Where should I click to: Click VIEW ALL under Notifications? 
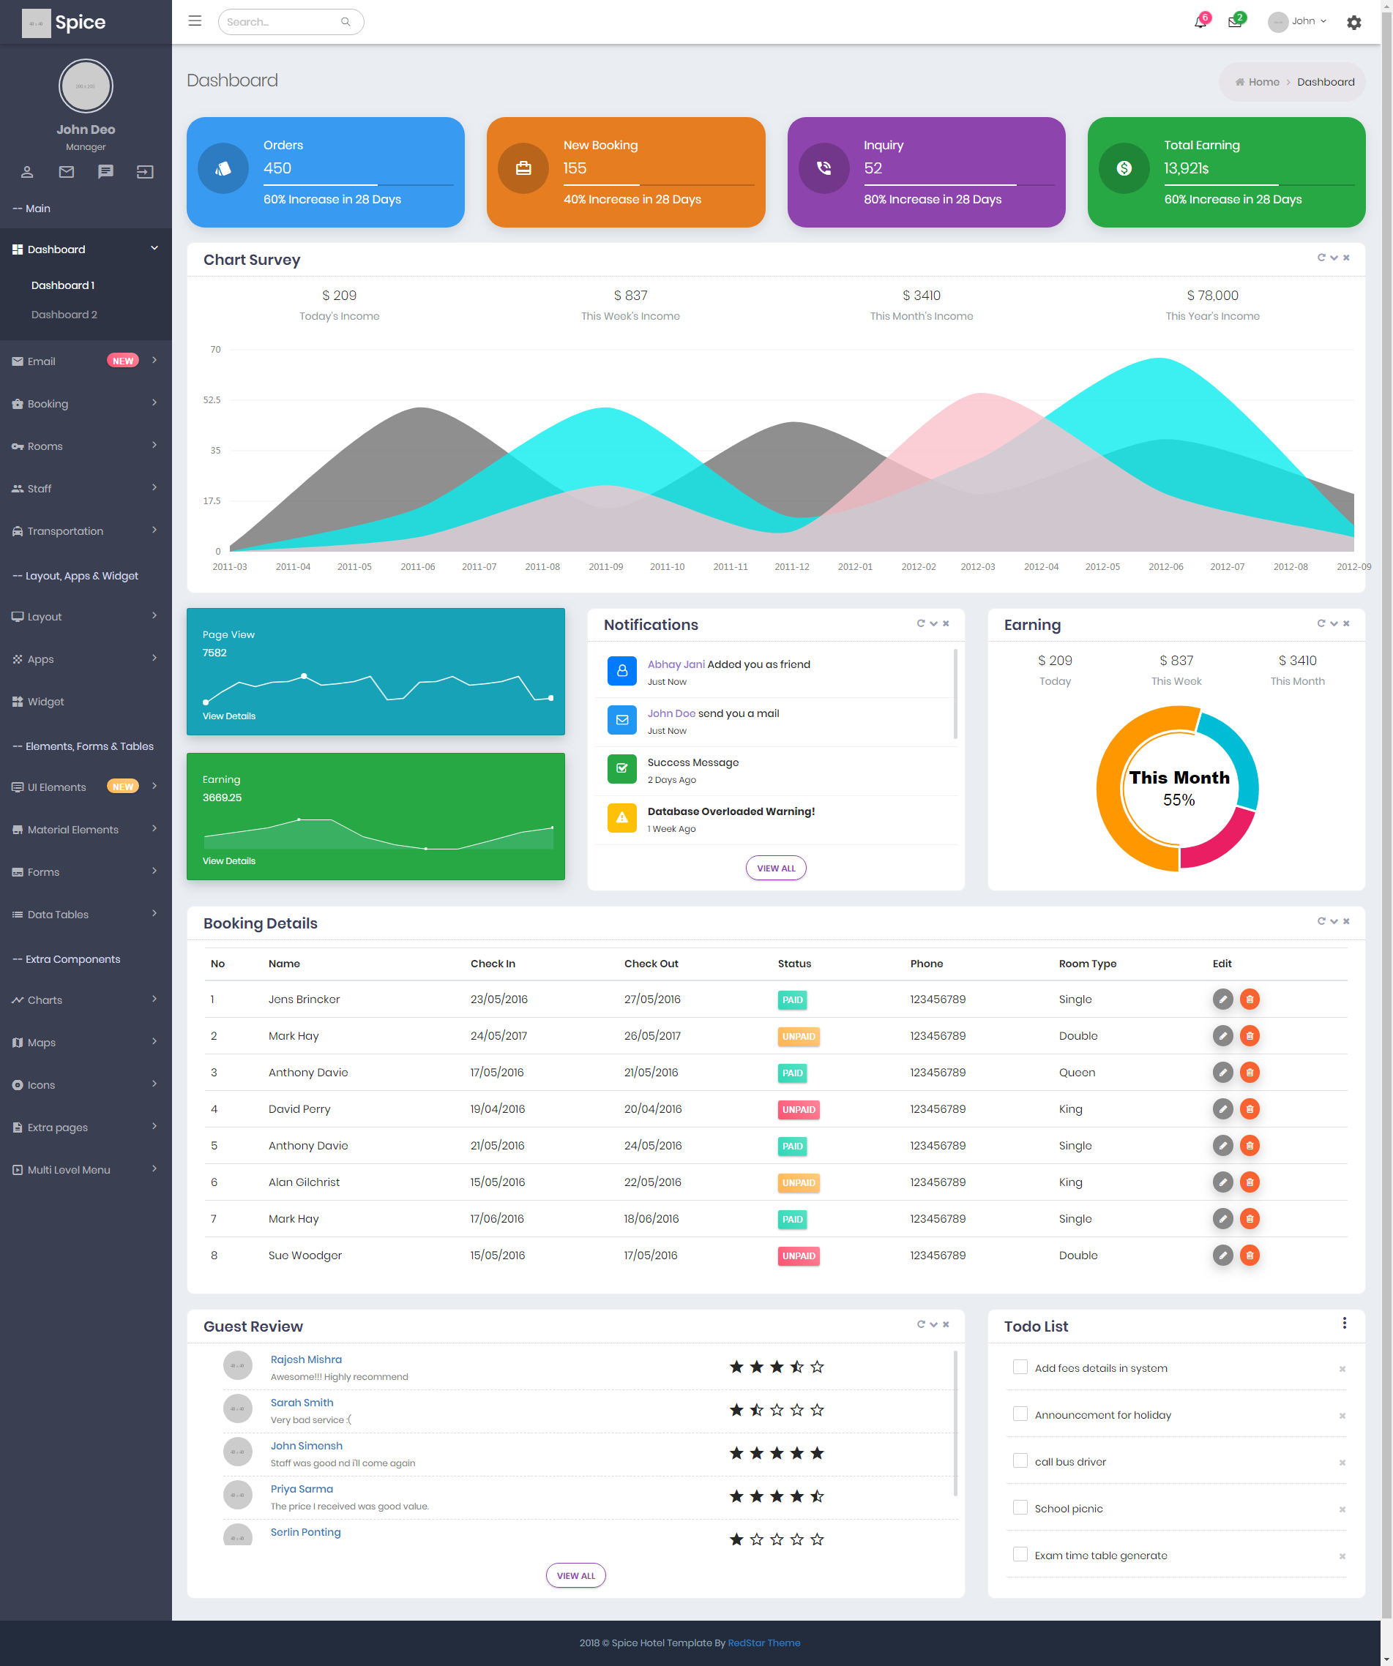775,868
